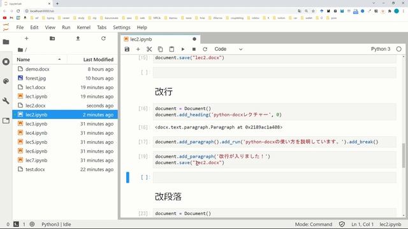This screenshot has height=229, width=408.
Task: Bookmark this page with the star icon
Action: (313, 11)
